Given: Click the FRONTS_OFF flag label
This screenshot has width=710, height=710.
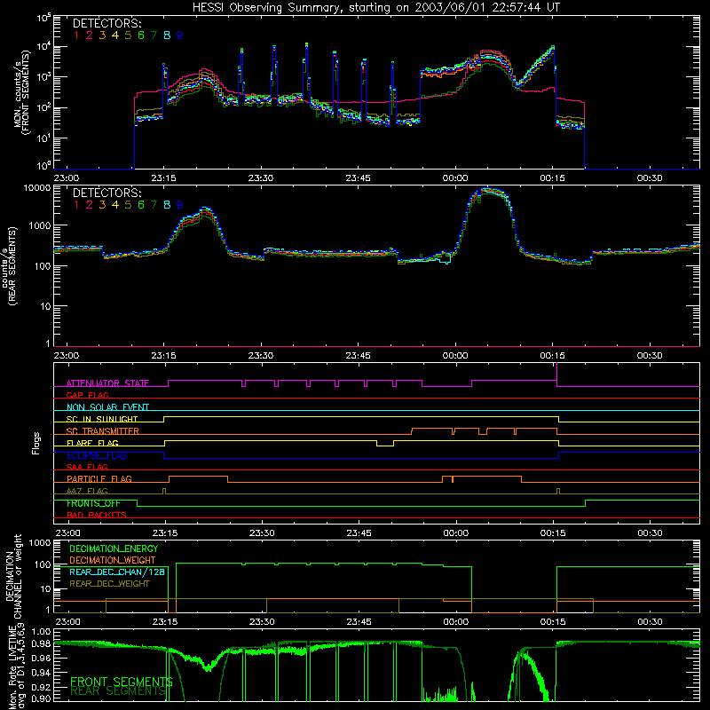Looking at the screenshot, I should (93, 503).
